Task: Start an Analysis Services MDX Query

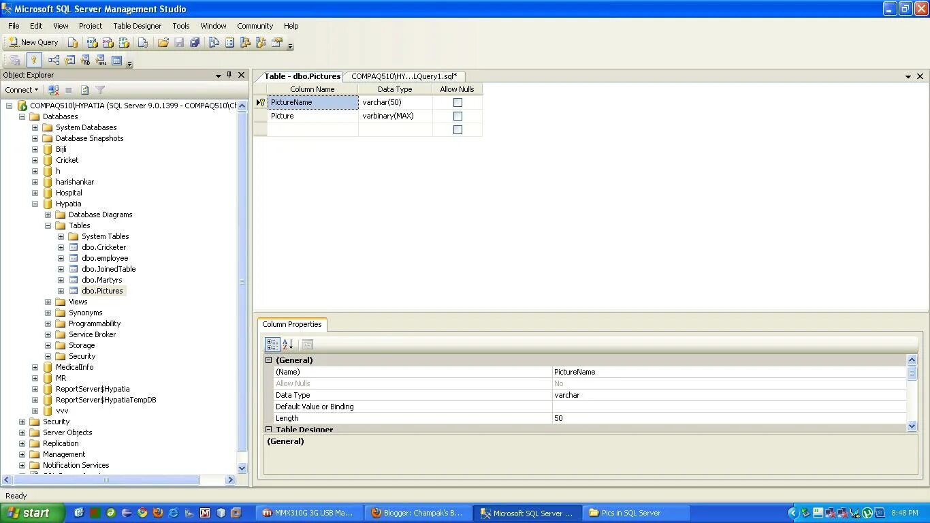Action: click(92, 42)
